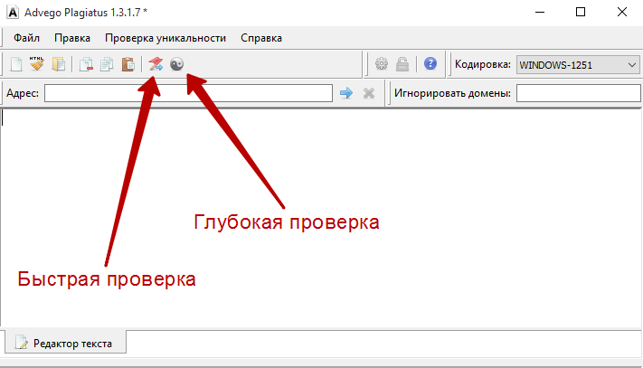Click the blue go arrow beside address

tap(346, 93)
